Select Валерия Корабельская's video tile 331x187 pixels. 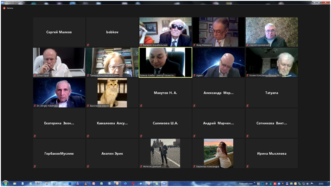pyautogui.click(x=165, y=31)
